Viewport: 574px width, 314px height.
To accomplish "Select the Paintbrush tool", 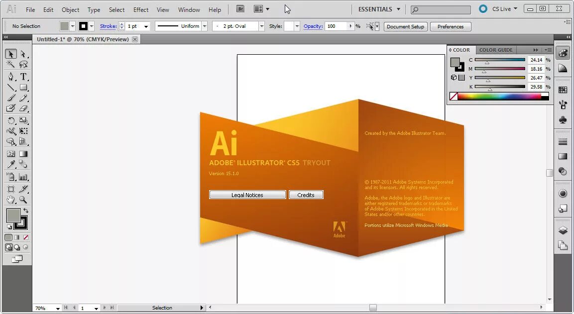I will click(10, 98).
